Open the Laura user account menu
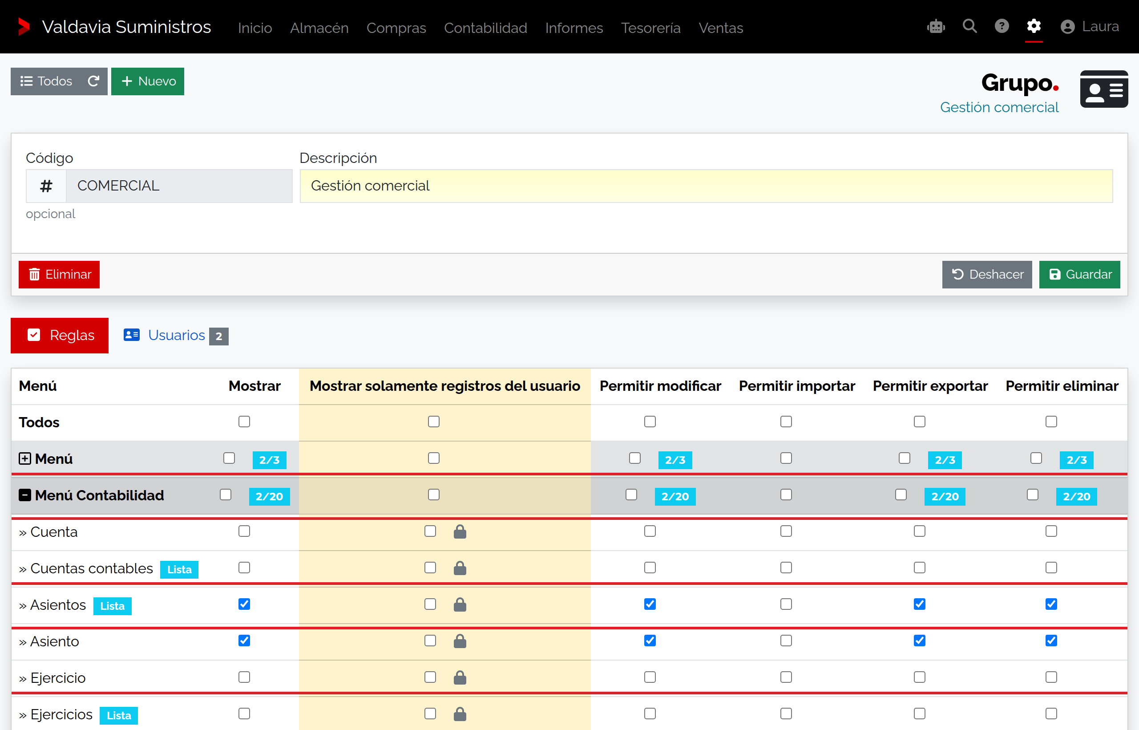The width and height of the screenshot is (1139, 730). tap(1089, 27)
